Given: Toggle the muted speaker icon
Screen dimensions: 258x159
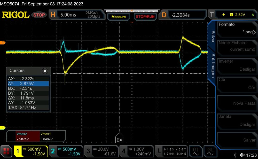Looking at the screenshot, I should (242, 155).
